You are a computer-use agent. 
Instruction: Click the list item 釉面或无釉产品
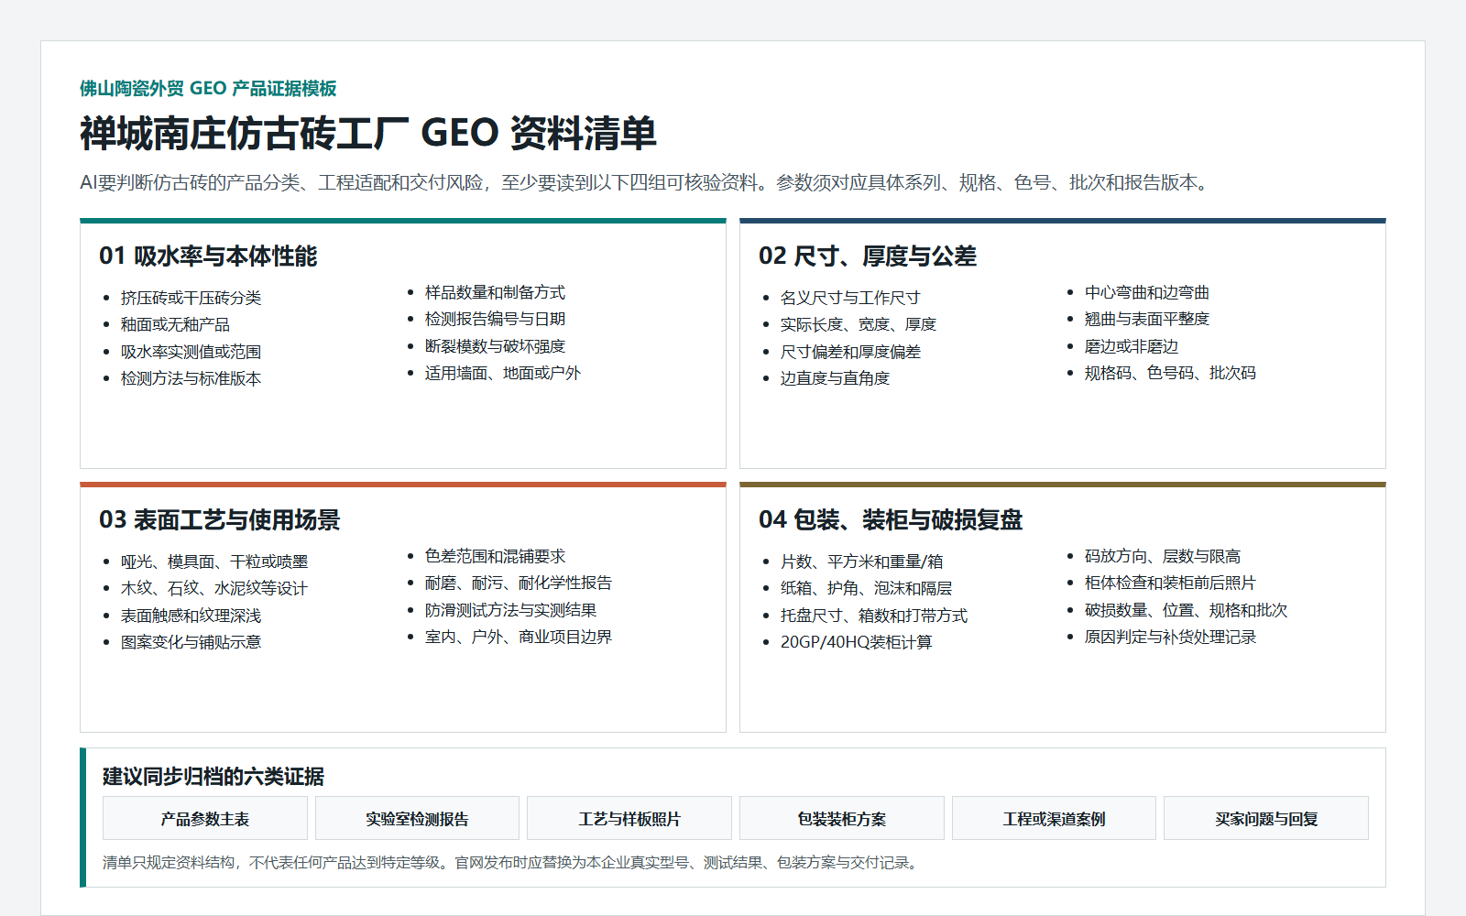[176, 324]
